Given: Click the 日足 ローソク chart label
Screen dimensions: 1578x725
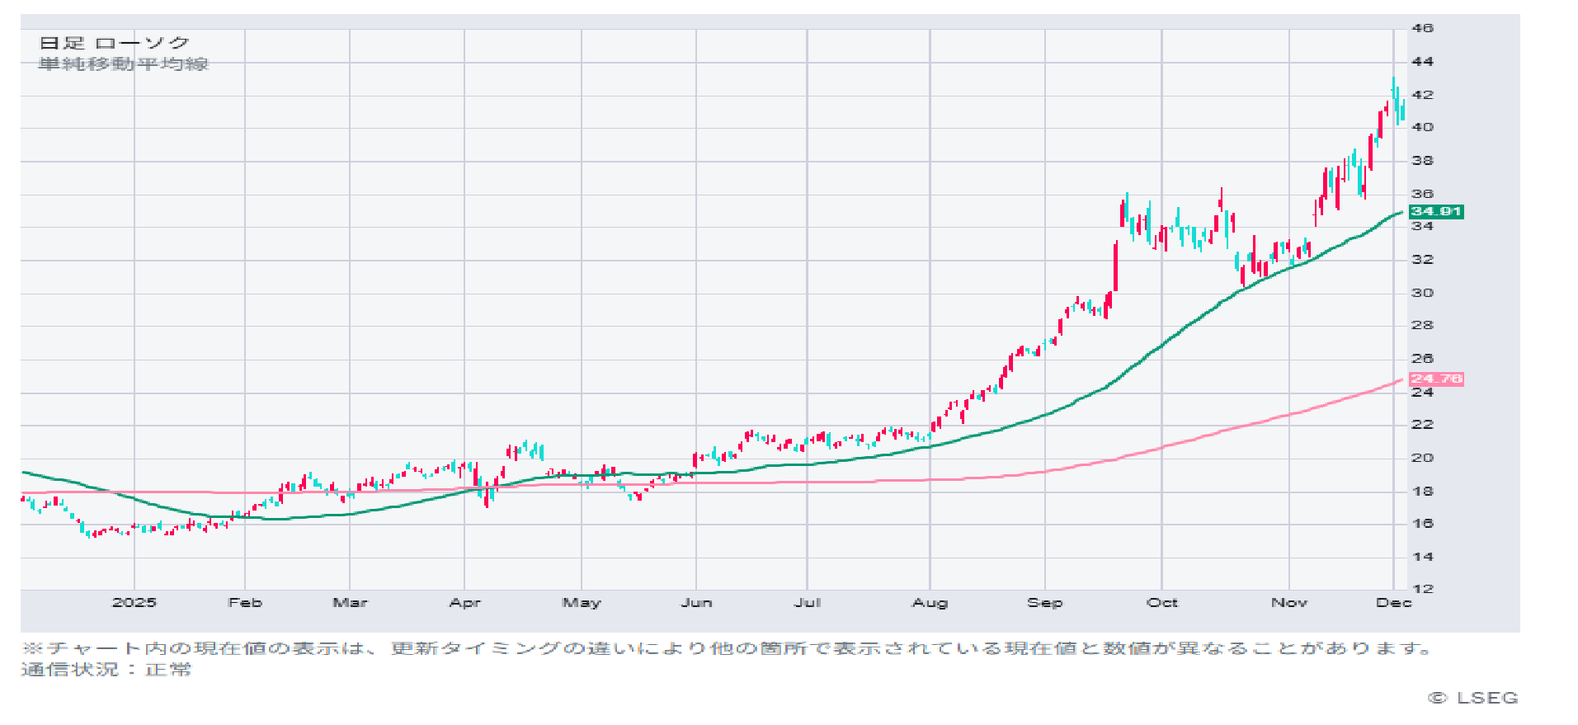Looking at the screenshot, I should tap(115, 43).
